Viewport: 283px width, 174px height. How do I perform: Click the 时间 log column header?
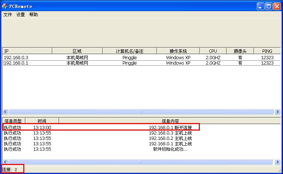click(x=42, y=121)
